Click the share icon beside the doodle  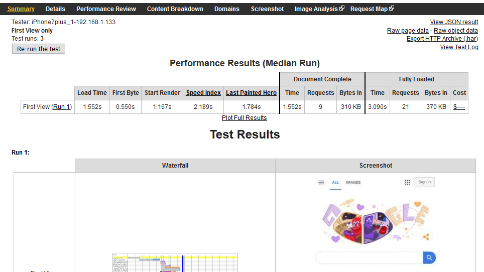click(426, 237)
